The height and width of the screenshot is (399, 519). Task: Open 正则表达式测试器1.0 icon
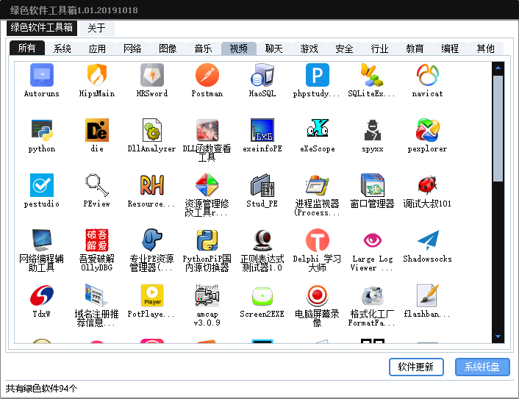[x=262, y=240]
